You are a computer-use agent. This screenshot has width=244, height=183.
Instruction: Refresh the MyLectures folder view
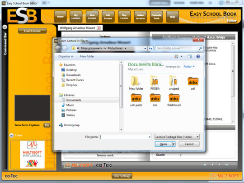coord(150,48)
